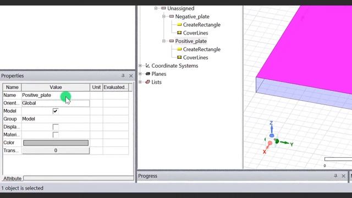Screen dimensions: 352x198
Task: Collapse the Unassigned tree node
Action: [156, 8]
